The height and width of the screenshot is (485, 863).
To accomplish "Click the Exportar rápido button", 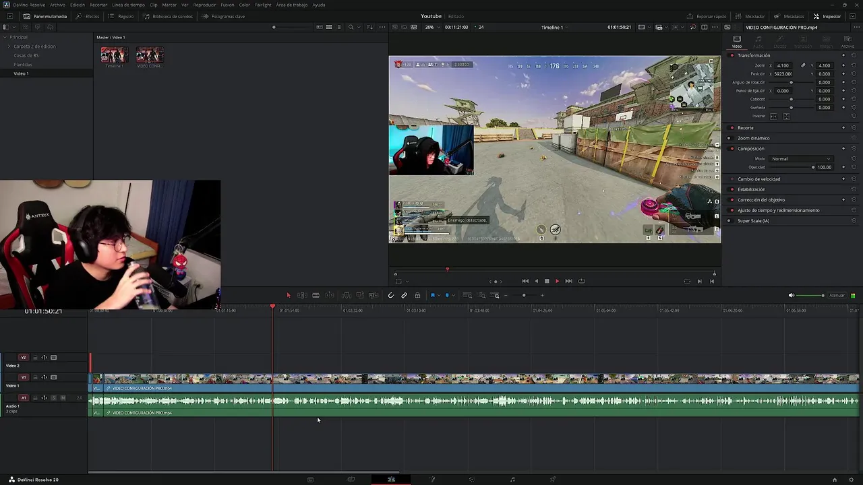I will [707, 16].
